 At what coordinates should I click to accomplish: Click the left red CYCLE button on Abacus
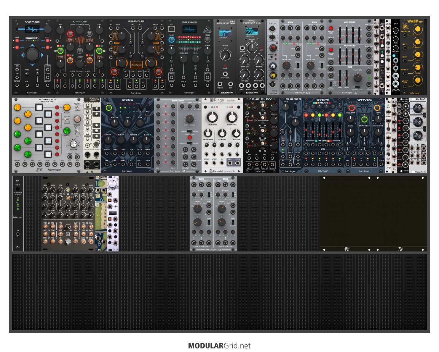[114, 72]
